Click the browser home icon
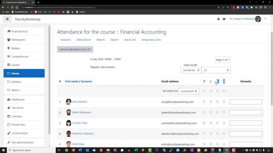The width and height of the screenshot is (273, 153). [x=17, y=8]
